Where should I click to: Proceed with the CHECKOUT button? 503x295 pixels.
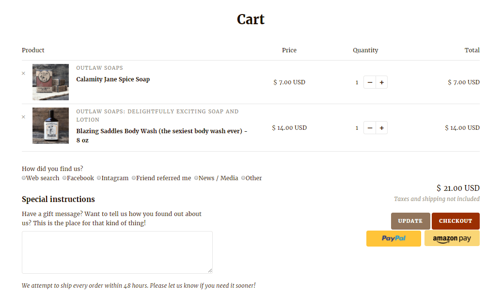click(x=456, y=221)
